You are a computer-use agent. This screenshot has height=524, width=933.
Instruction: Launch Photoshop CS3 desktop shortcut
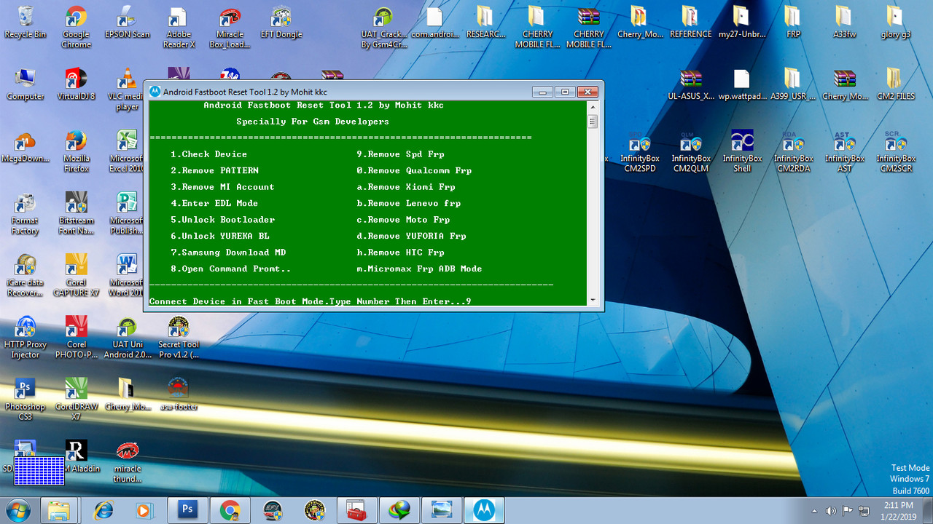click(26, 399)
